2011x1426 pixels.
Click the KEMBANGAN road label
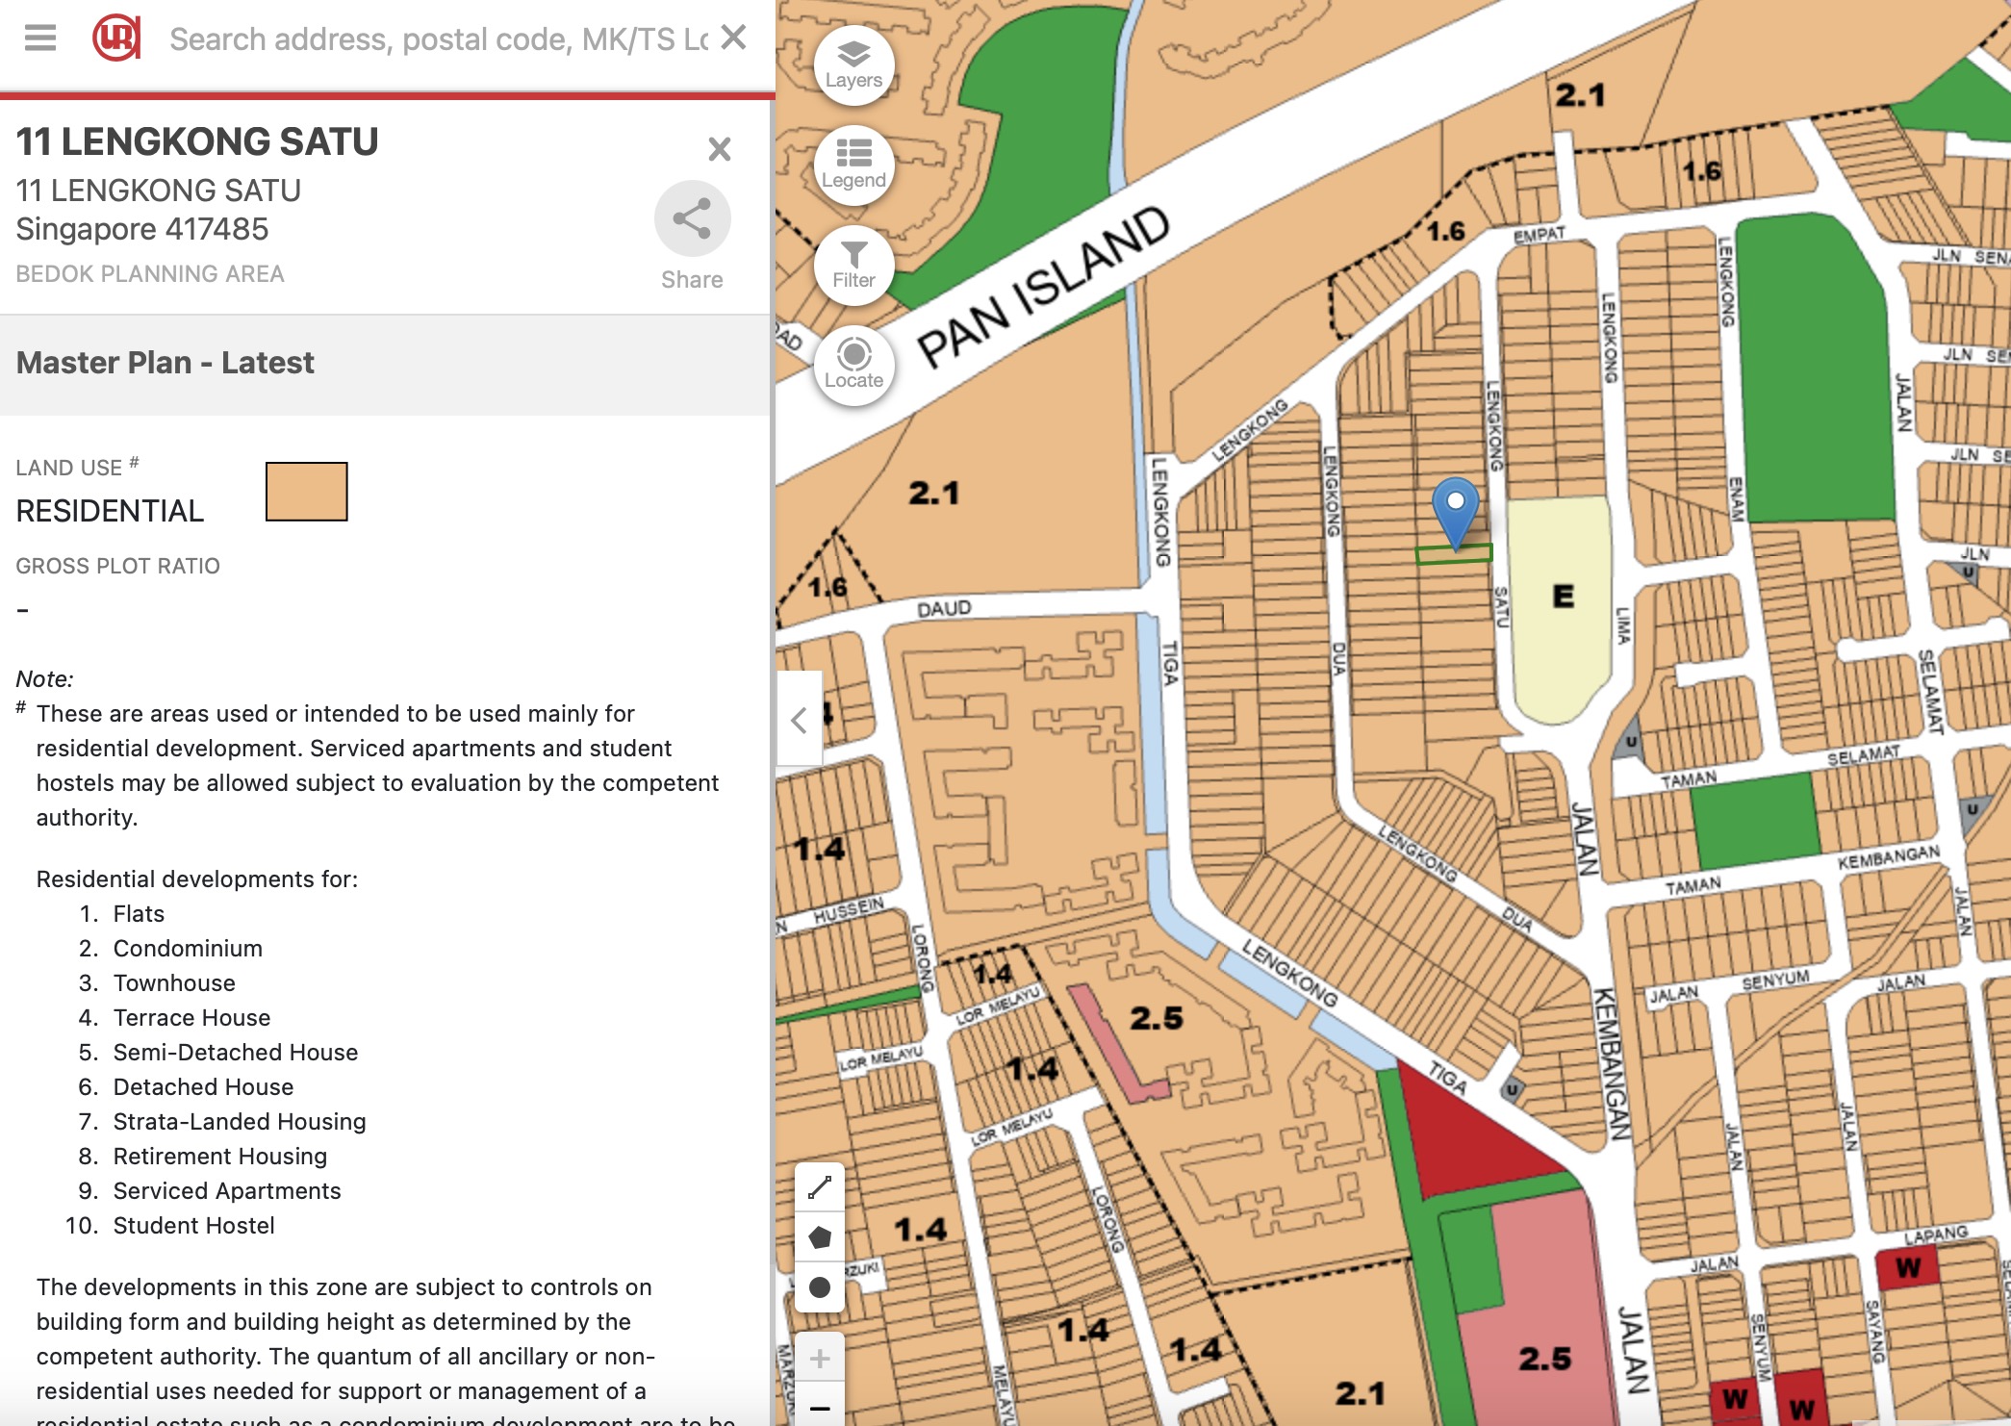click(x=1613, y=1064)
